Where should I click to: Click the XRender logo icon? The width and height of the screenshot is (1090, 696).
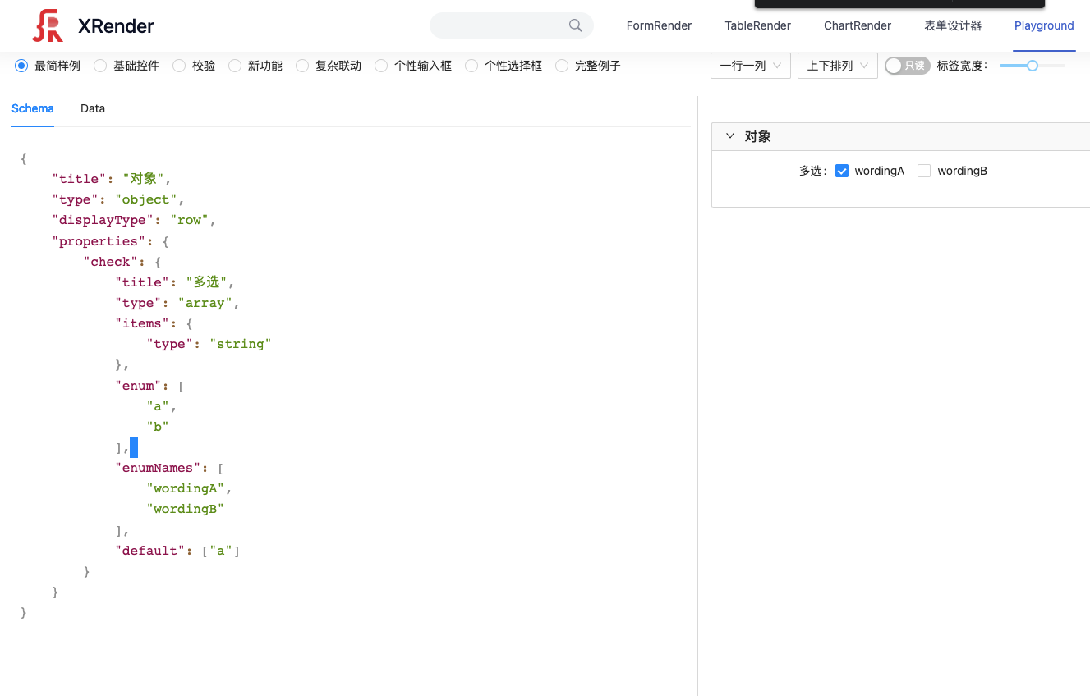[x=47, y=25]
